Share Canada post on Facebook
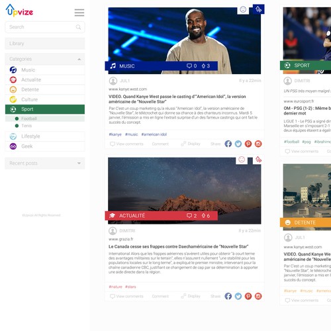The image size is (331, 331). [228, 296]
